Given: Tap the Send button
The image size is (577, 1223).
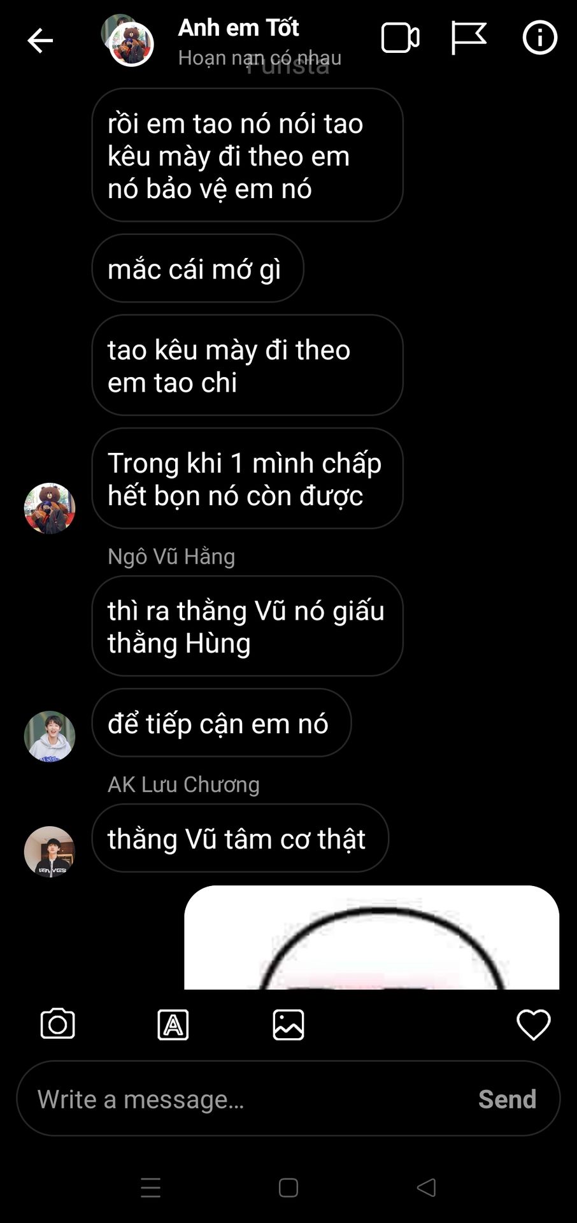Looking at the screenshot, I should click(507, 1099).
